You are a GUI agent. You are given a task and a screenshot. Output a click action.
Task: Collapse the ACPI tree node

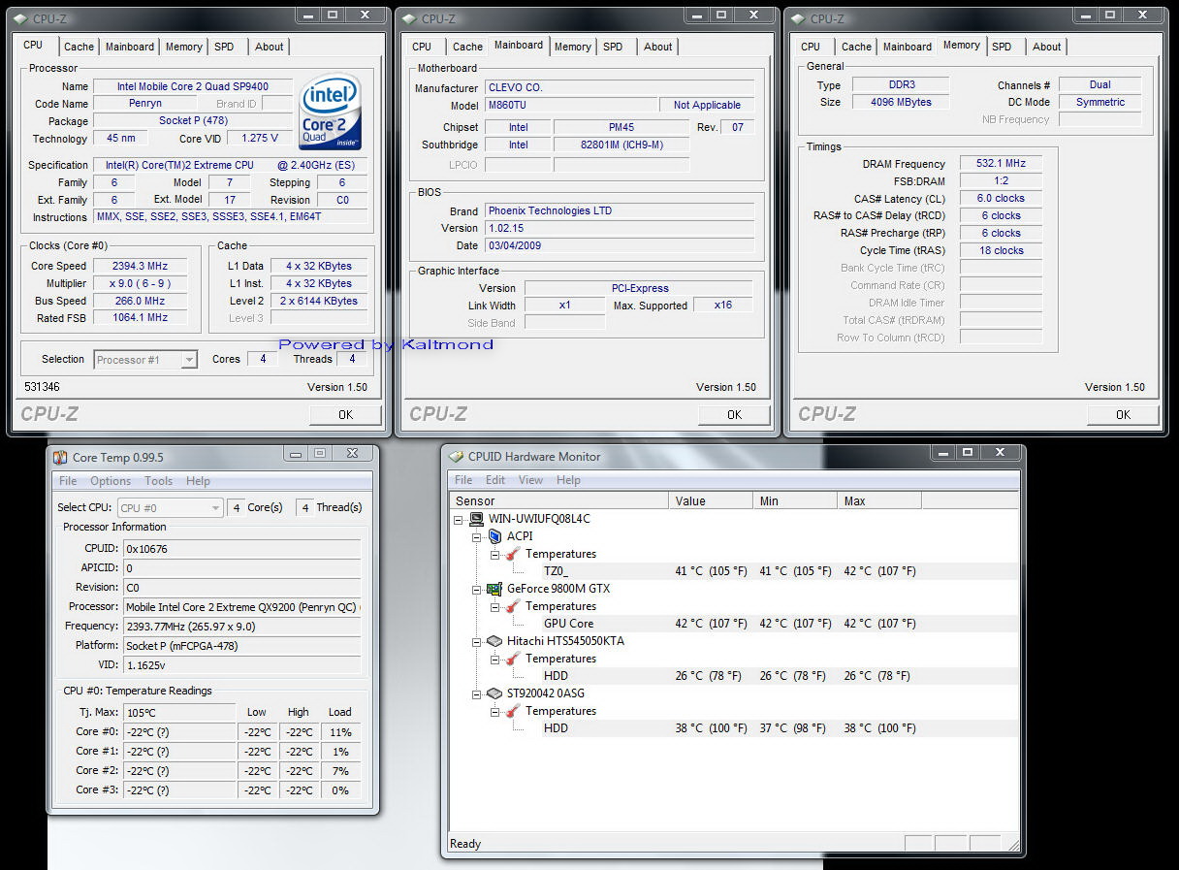coord(477,537)
